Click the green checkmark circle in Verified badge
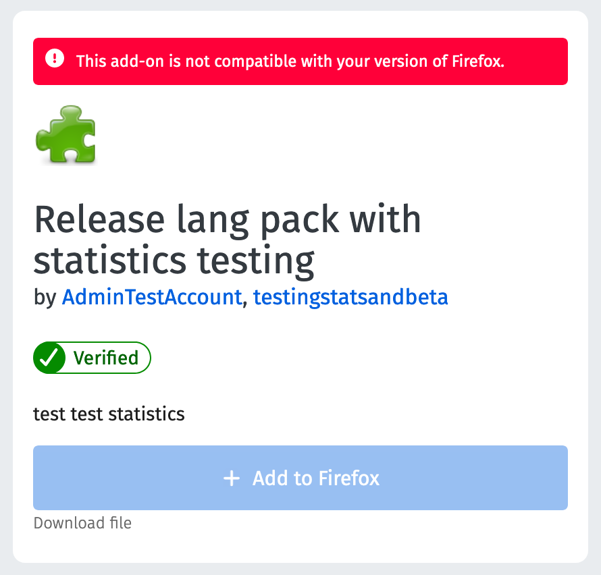This screenshot has width=601, height=575. [x=50, y=358]
